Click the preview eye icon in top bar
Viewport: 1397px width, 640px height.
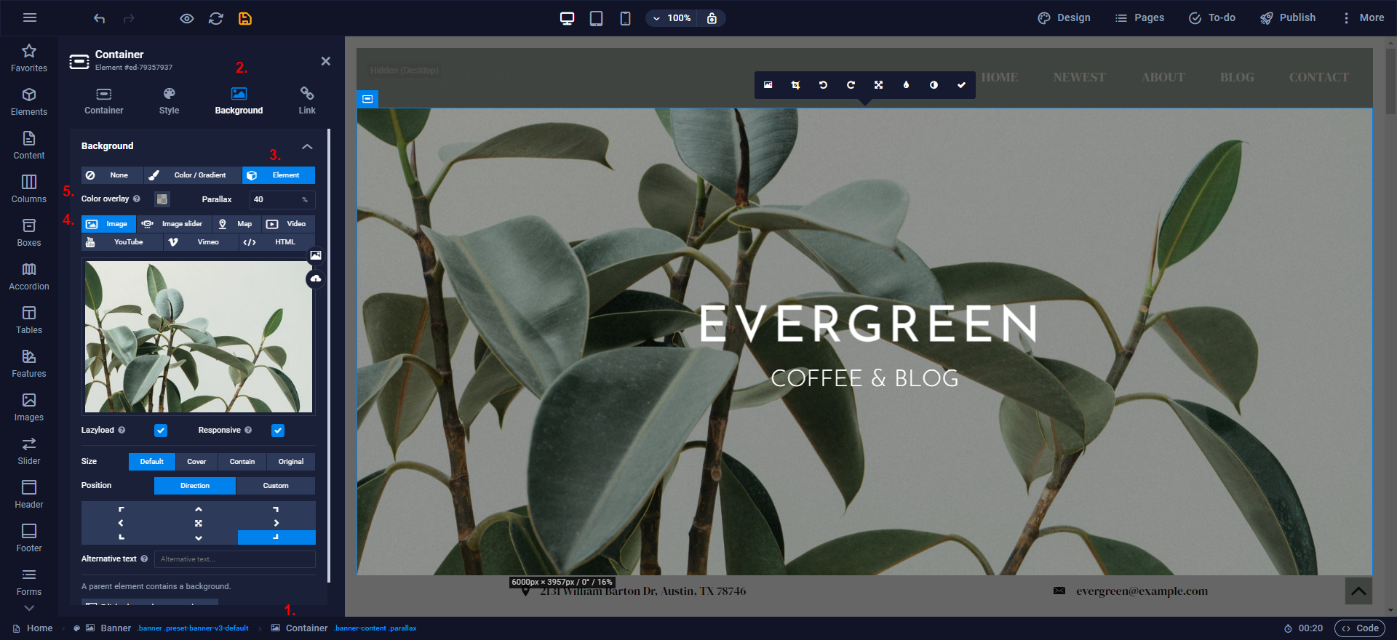tap(187, 19)
